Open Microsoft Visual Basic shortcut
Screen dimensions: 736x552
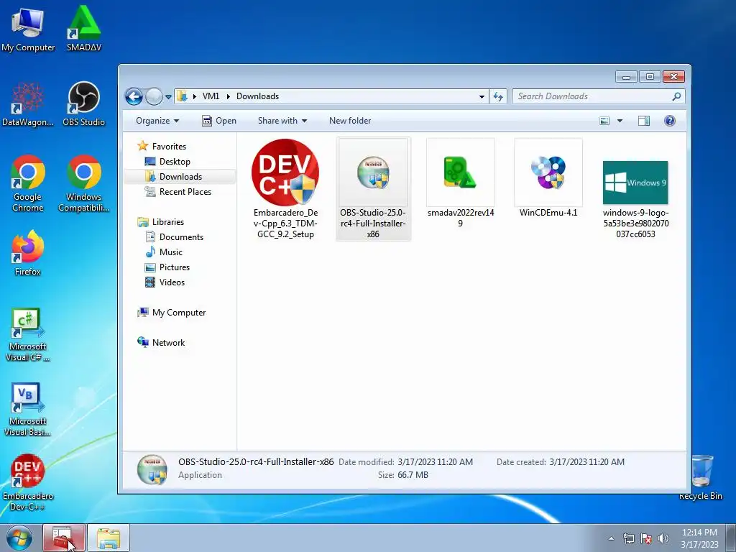pyautogui.click(x=28, y=410)
